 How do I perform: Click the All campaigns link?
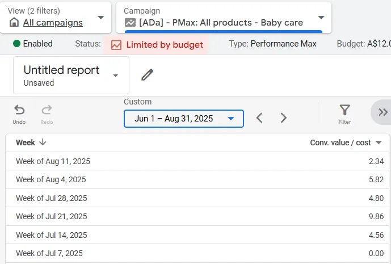[53, 23]
